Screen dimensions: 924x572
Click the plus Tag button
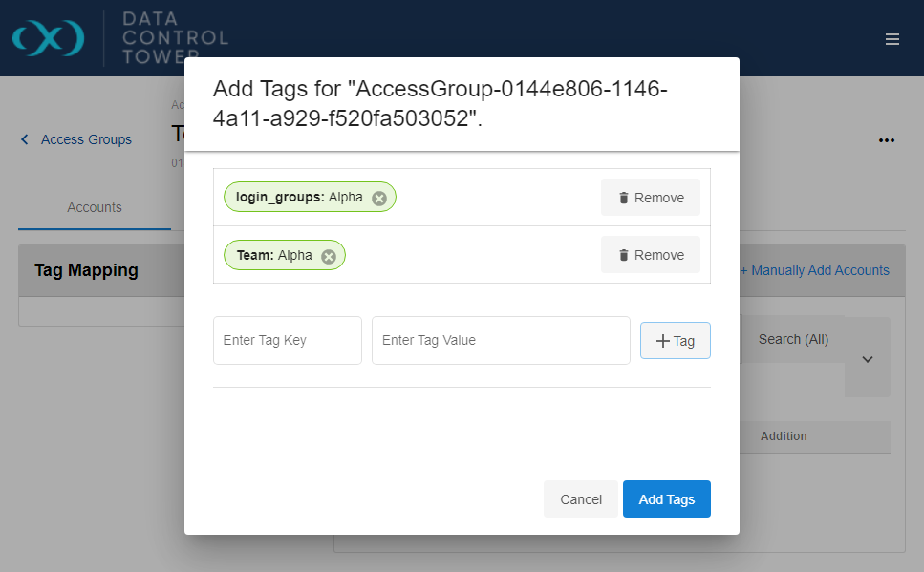675,341
